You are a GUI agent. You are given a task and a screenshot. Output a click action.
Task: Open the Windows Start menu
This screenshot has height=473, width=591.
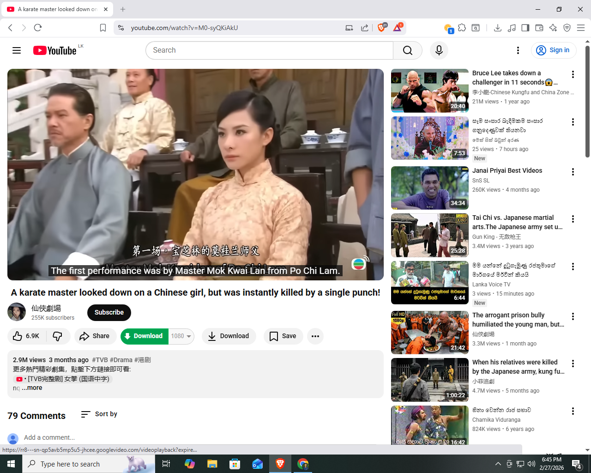(x=11, y=464)
